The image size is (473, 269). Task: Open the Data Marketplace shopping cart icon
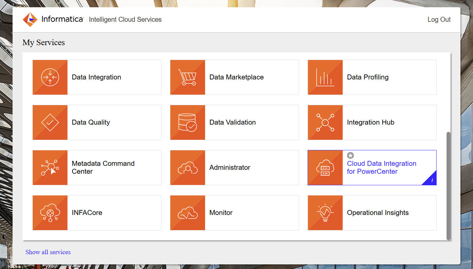(188, 77)
